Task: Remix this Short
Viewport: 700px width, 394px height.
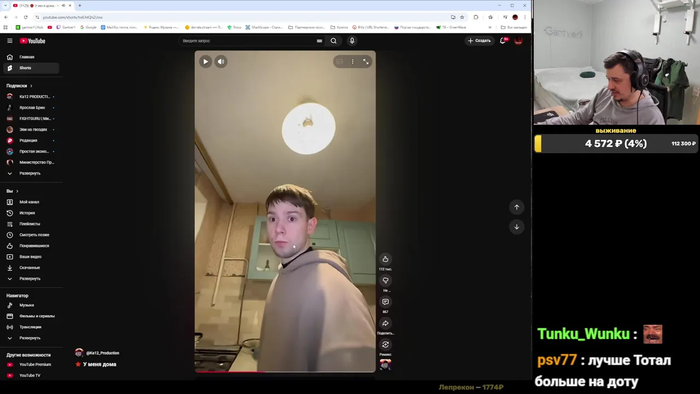Action: coord(386,345)
